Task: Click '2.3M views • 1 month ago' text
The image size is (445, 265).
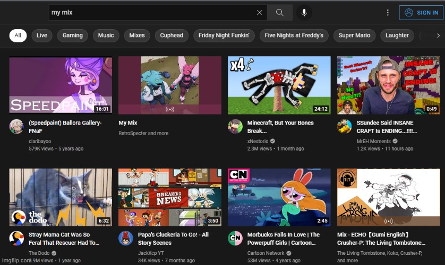Action: (276, 148)
